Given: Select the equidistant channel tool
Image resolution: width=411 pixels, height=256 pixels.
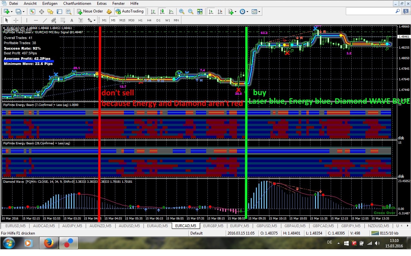Looking at the screenshot, I should point(54,20).
